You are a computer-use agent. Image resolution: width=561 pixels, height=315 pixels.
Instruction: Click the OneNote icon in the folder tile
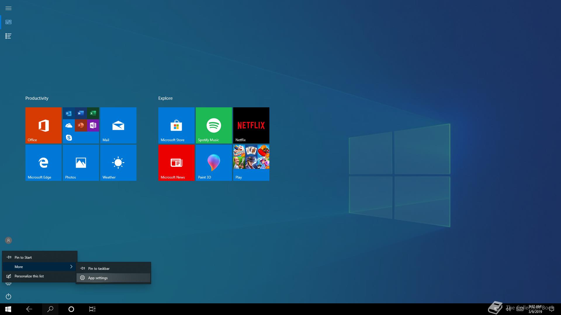(93, 125)
